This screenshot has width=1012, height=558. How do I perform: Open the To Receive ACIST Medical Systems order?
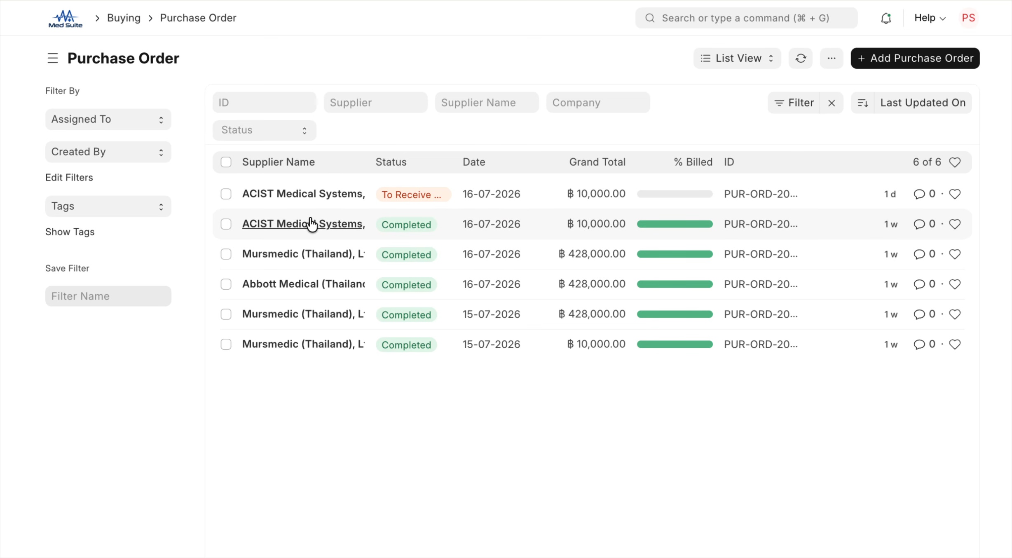point(303,194)
